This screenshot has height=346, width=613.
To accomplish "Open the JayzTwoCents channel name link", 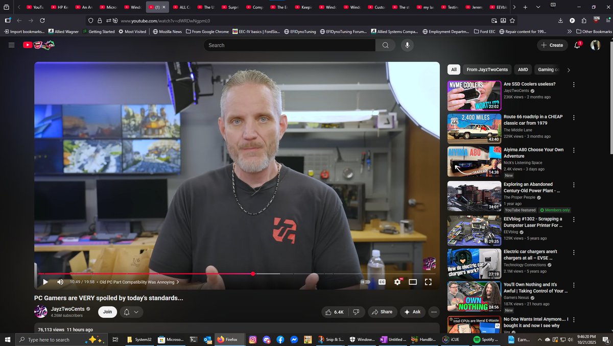I will point(67,308).
